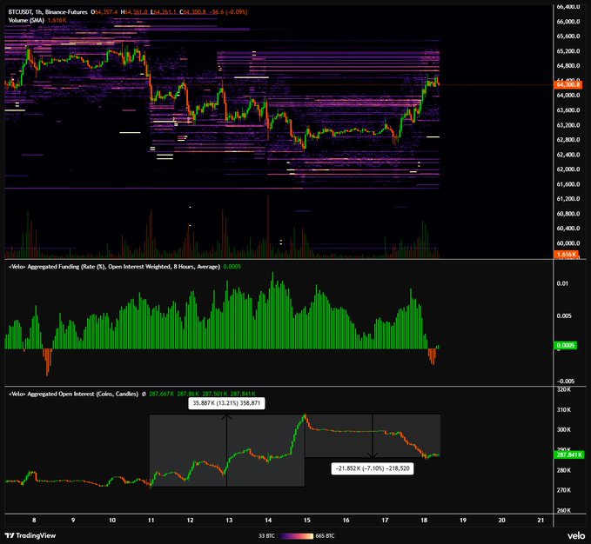Image resolution: width=591 pixels, height=544 pixels.
Task: Click the velo logo
Action: [x=576, y=535]
